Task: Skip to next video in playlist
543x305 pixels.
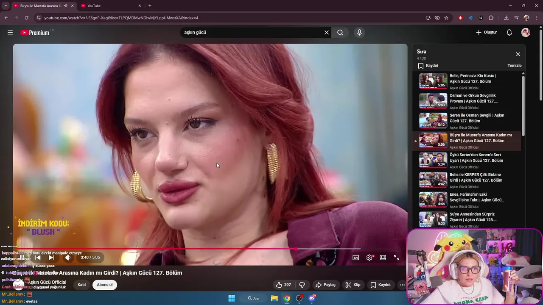Action: (x=51, y=258)
